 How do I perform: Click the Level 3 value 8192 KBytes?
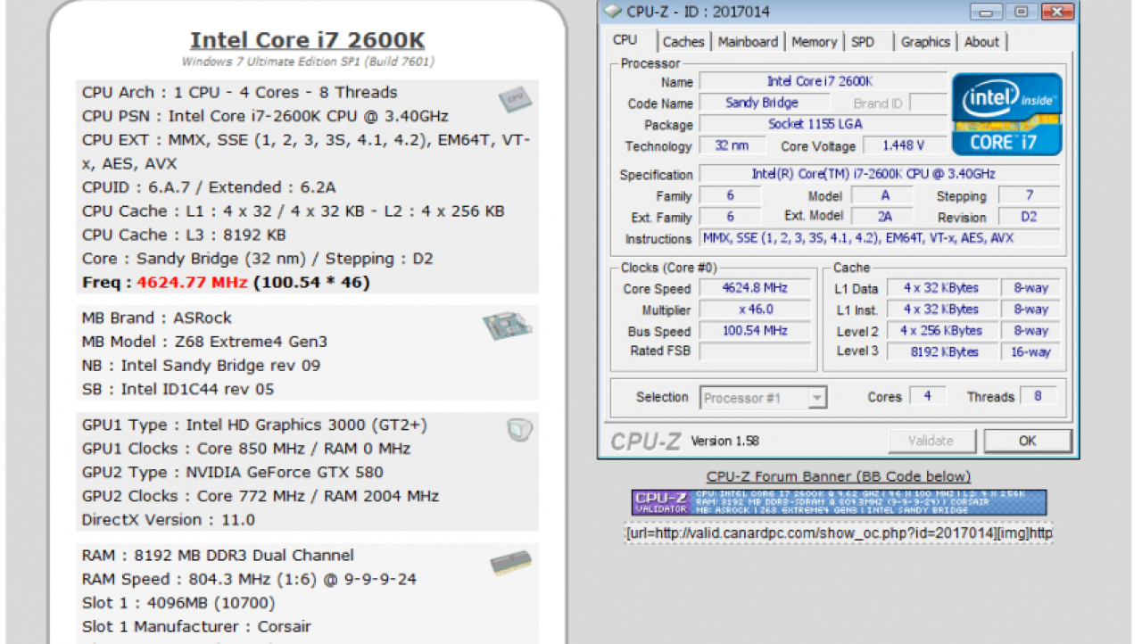pos(941,351)
